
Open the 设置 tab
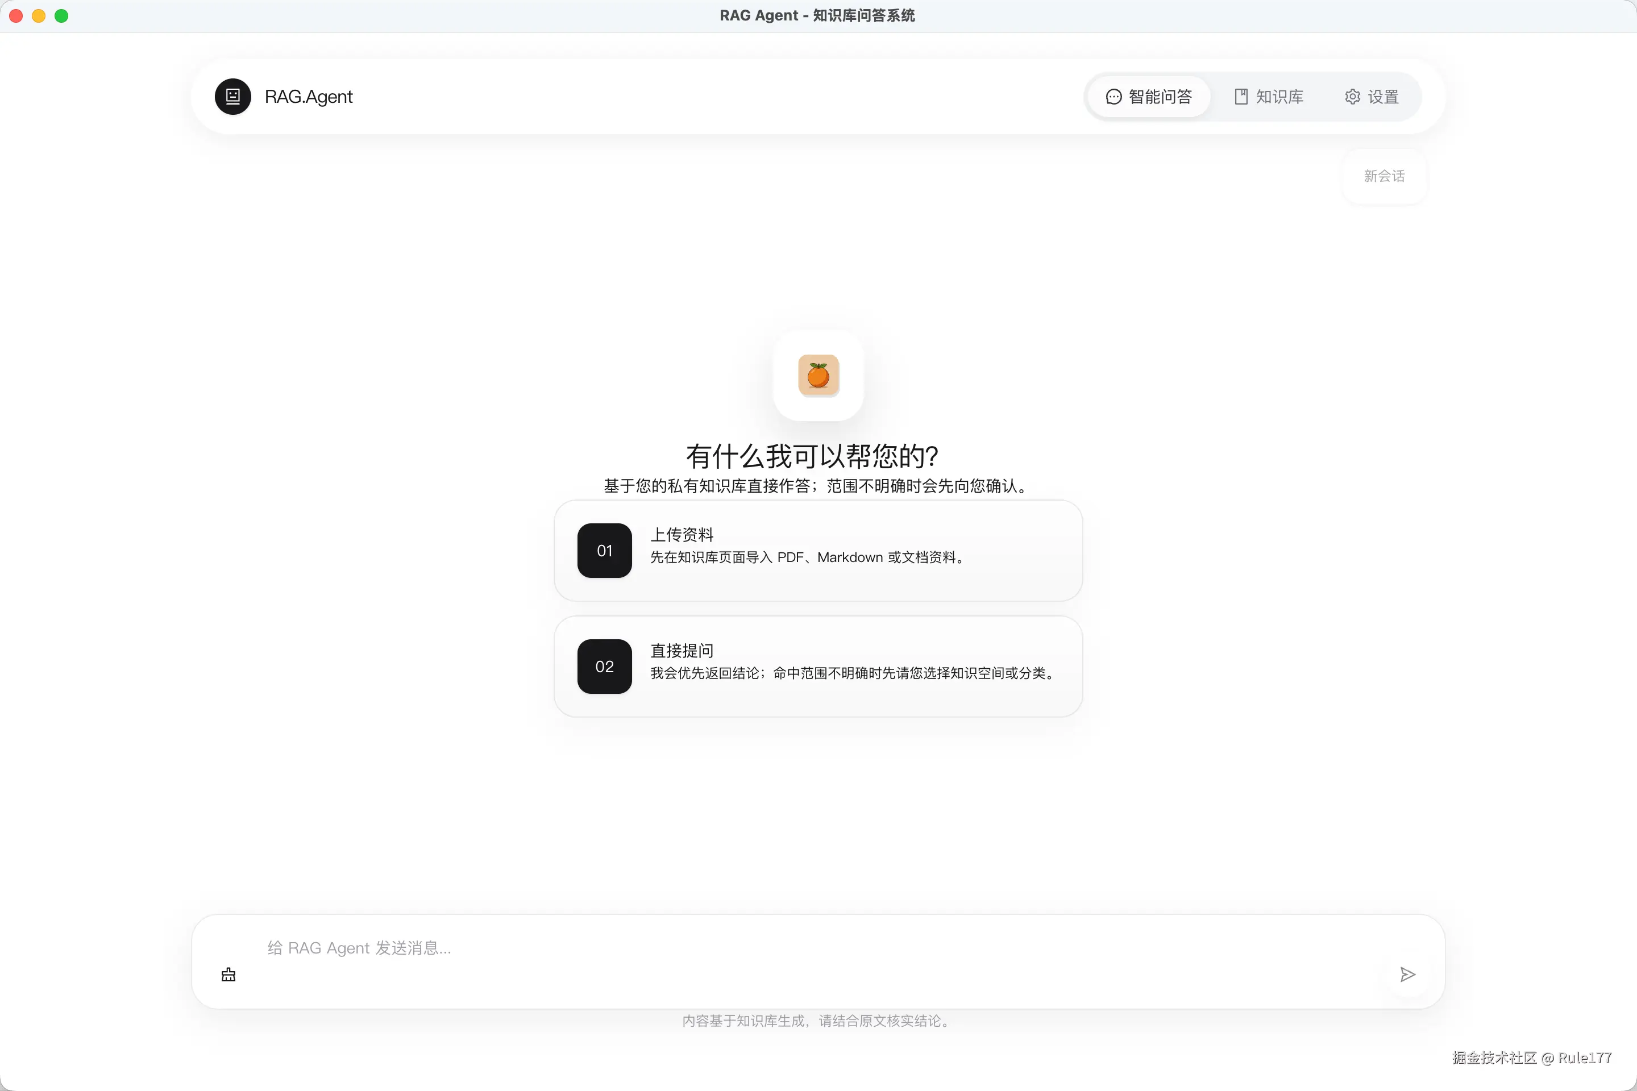click(x=1382, y=97)
